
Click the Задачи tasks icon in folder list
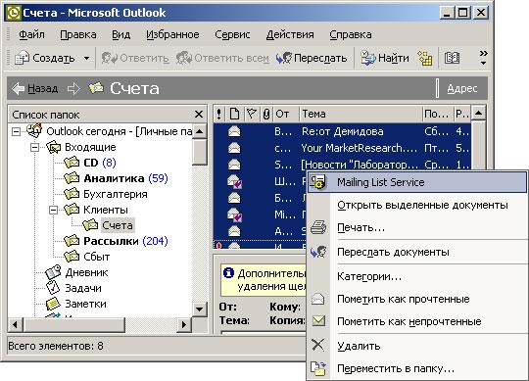53,288
